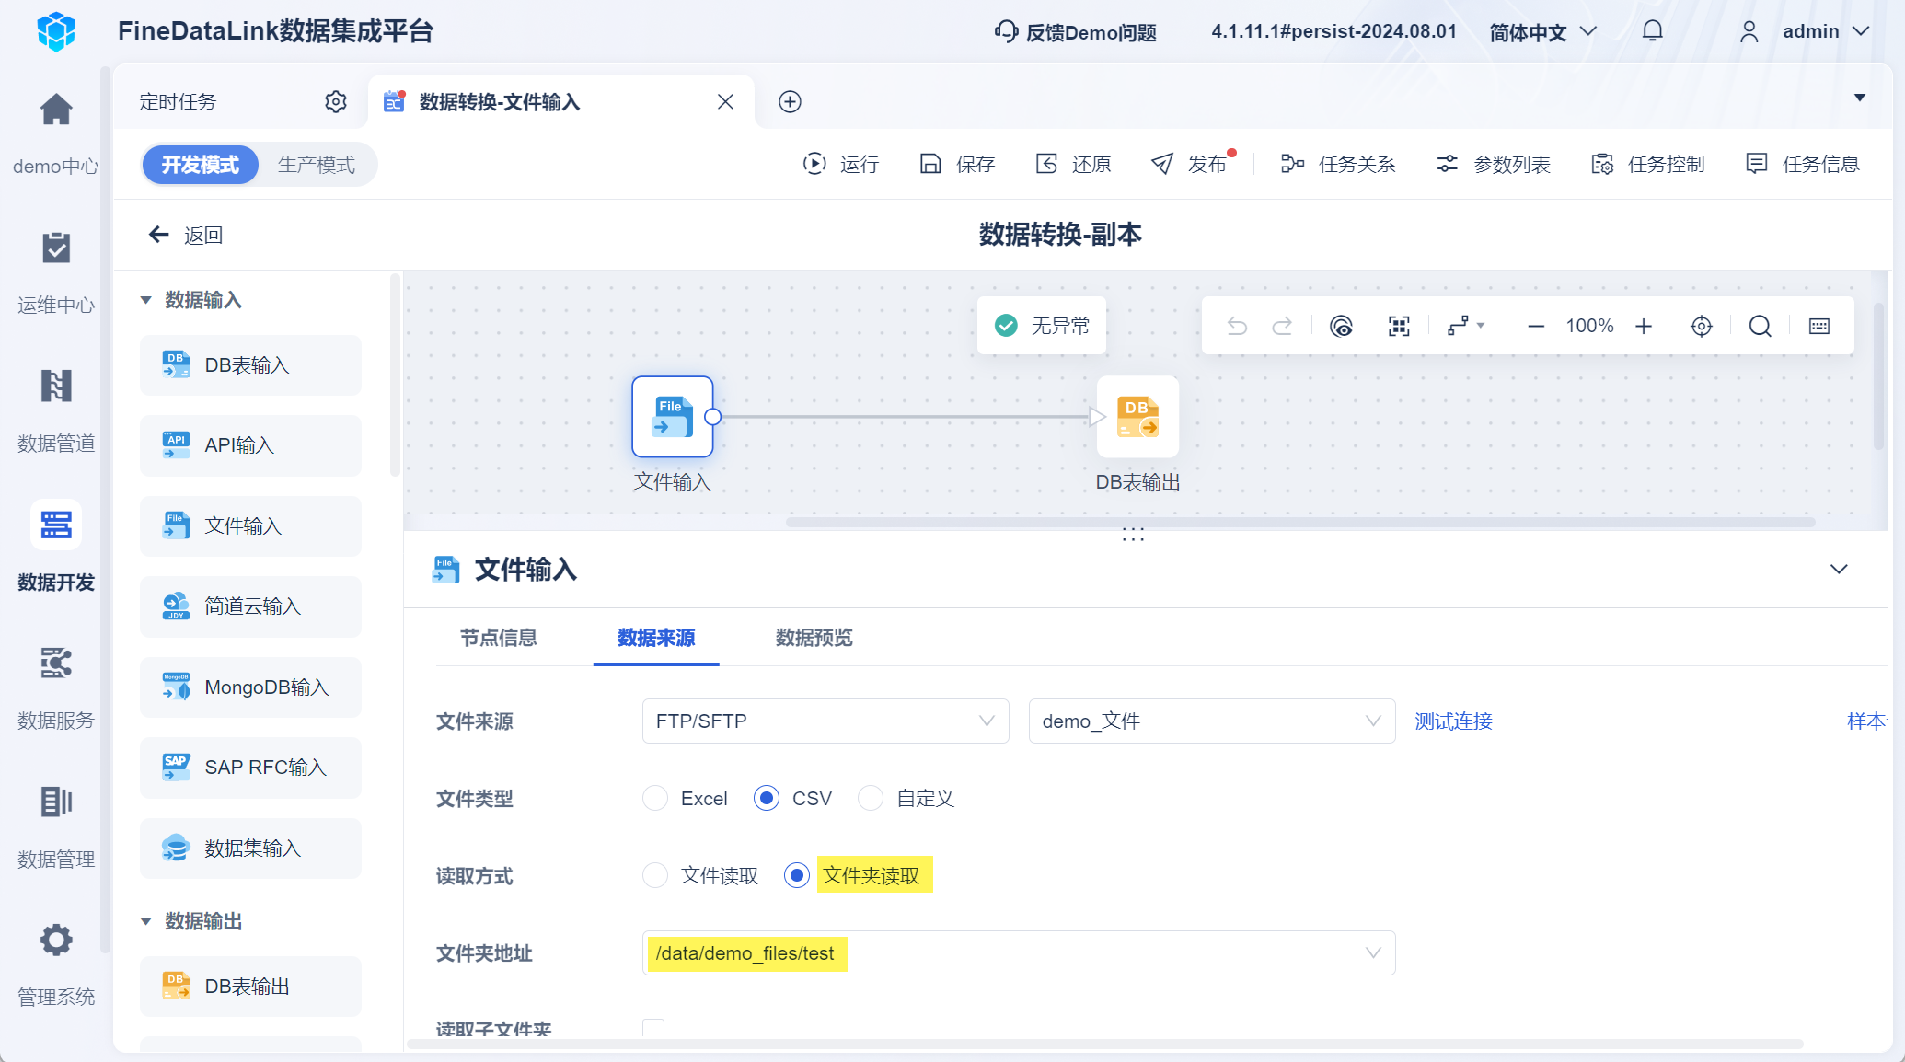Viewport: 1905px width, 1062px height.
Task: Add the DB表输入 operator from the list
Action: coord(250,365)
